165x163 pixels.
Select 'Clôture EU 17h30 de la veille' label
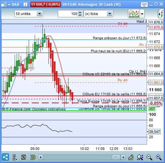(114, 94)
